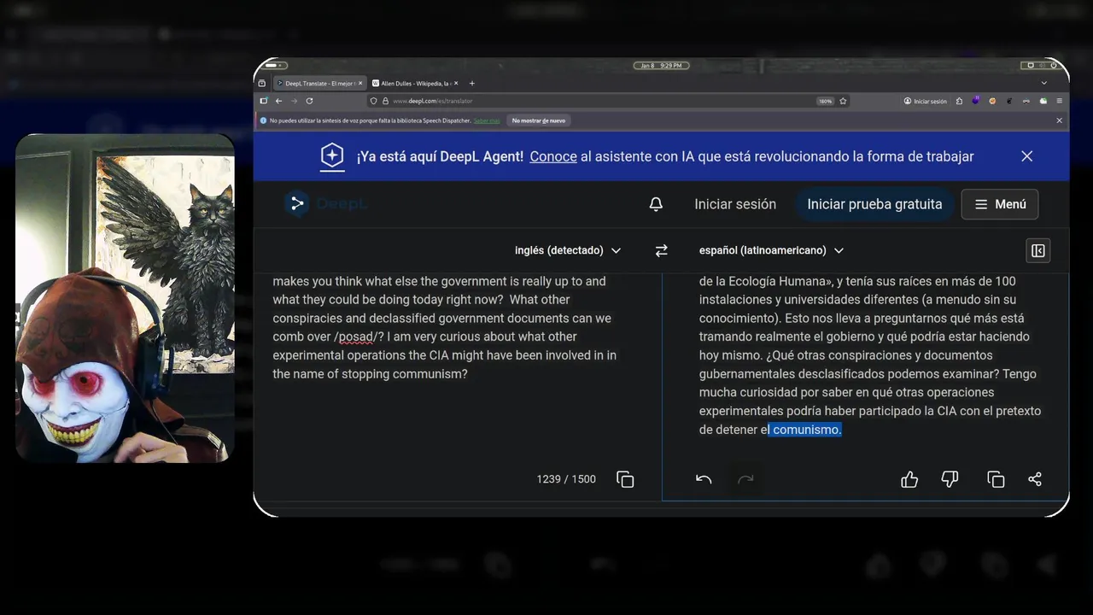The image size is (1093, 615).
Task: Give the translation a thumbs up
Action: pos(909,479)
